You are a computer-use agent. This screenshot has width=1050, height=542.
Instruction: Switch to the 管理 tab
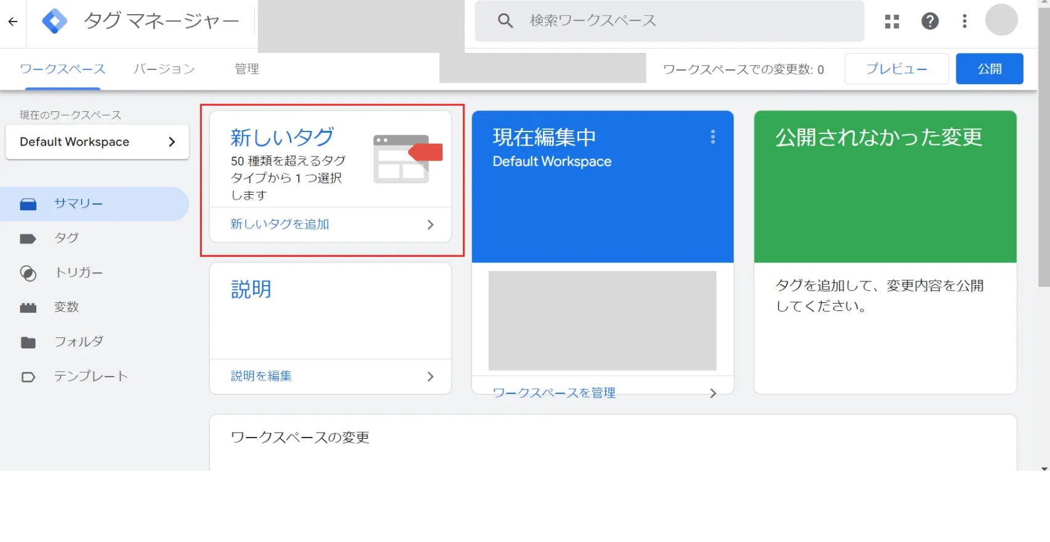pyautogui.click(x=247, y=69)
